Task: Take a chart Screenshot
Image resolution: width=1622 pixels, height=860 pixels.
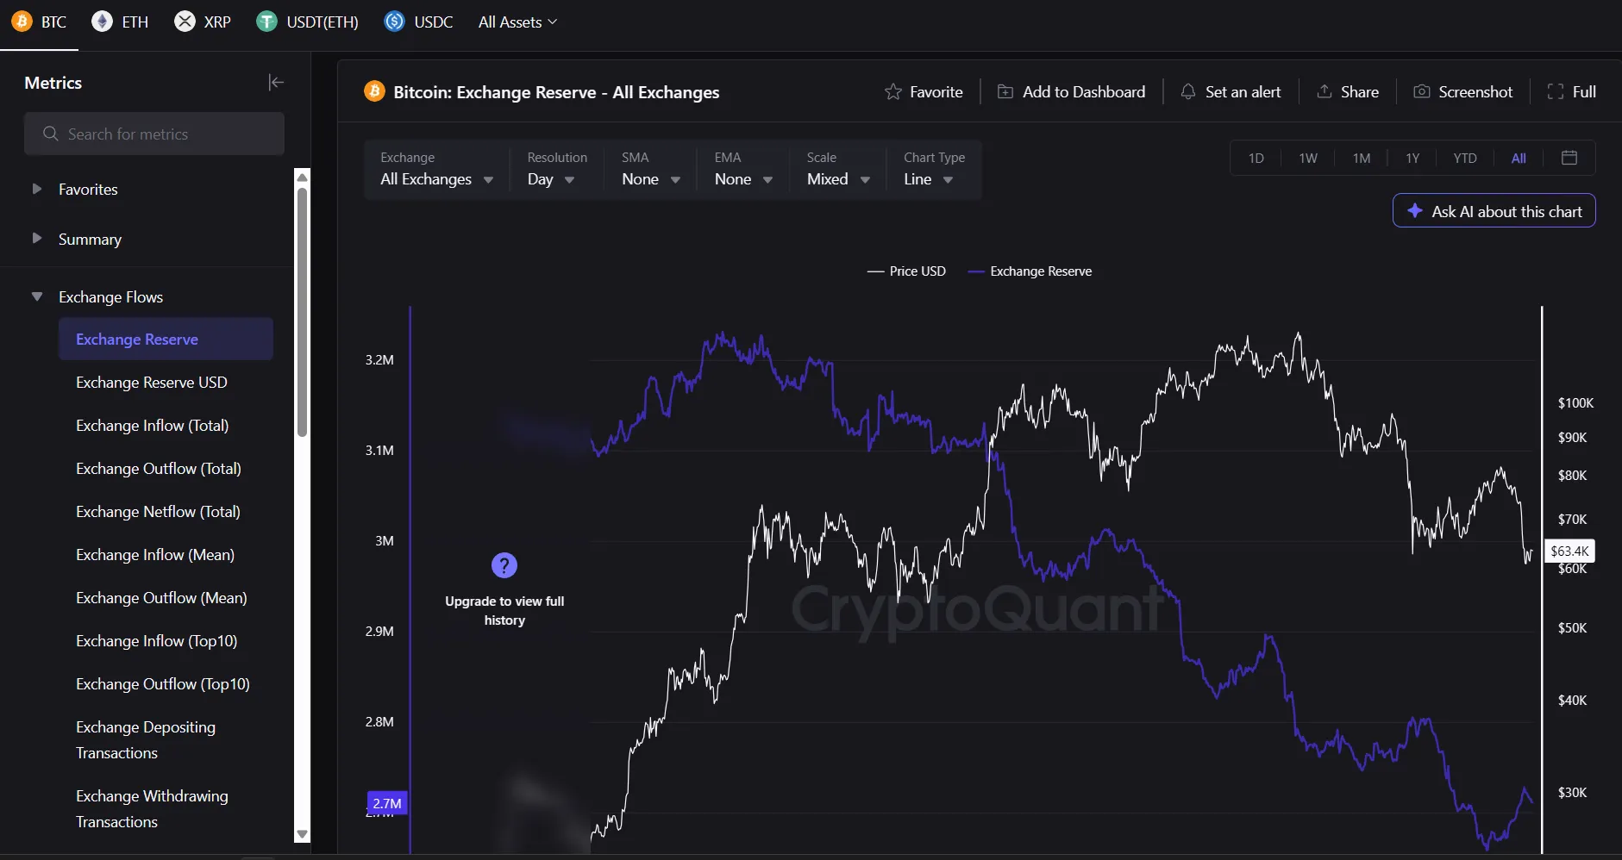Action: [1463, 91]
